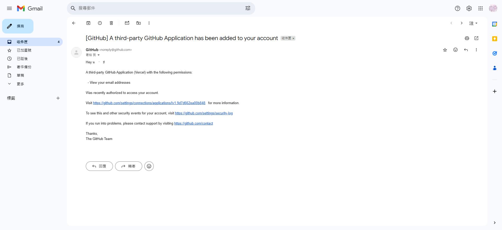Expand 更多 in the left sidebar
This screenshot has height=230, width=502.
[x=20, y=84]
